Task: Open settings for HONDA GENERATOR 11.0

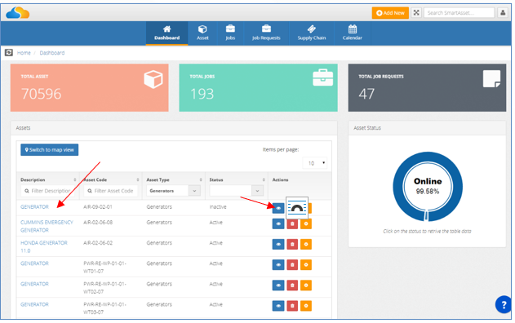Action: click(x=306, y=244)
